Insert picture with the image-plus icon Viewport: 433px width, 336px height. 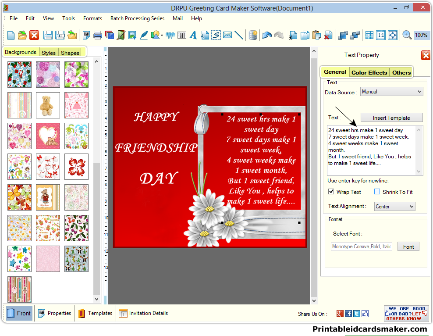tap(132, 35)
